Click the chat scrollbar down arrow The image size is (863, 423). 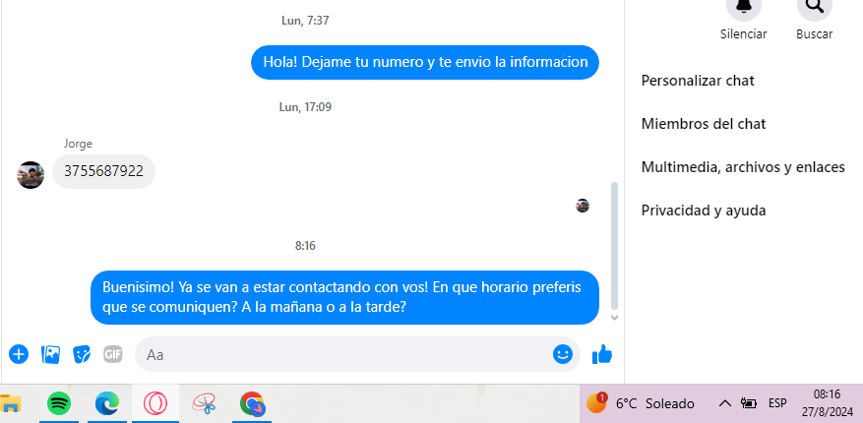coord(615,318)
